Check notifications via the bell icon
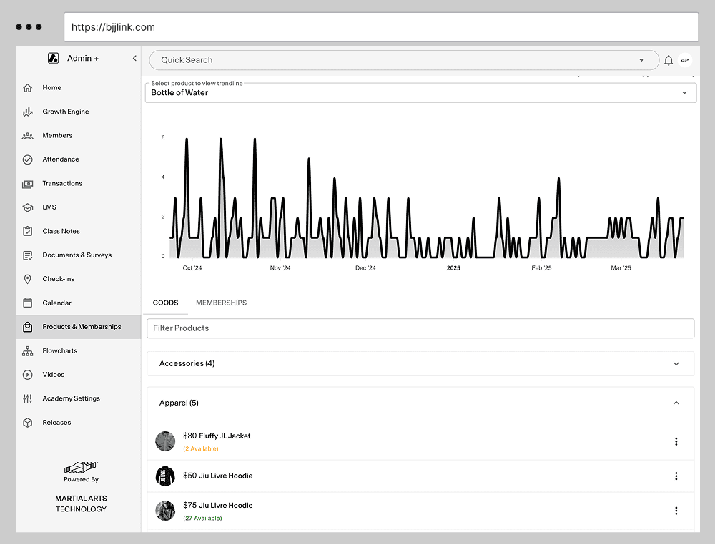Image resolution: width=715 pixels, height=545 pixels. tap(669, 60)
